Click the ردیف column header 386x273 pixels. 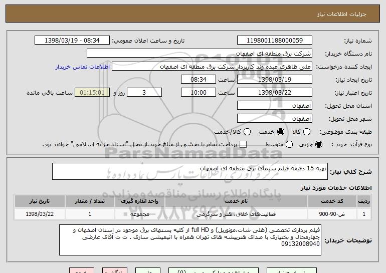[x=364, y=201]
